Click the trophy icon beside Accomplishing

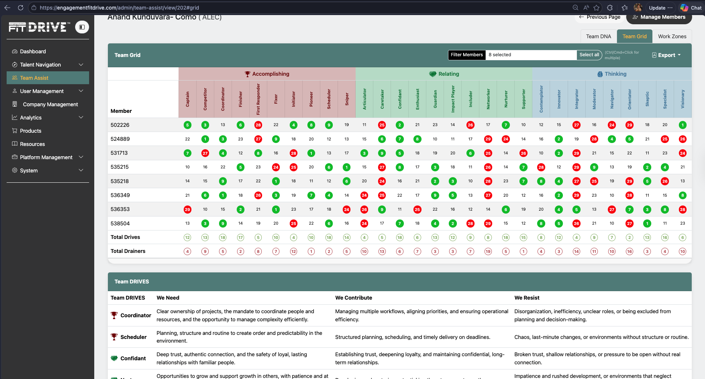click(247, 74)
